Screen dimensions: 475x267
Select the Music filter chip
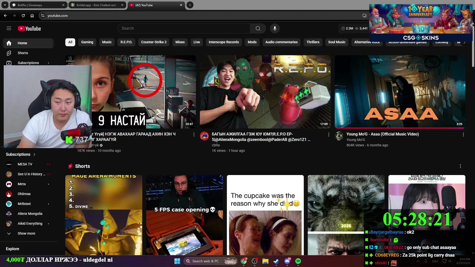(x=107, y=42)
